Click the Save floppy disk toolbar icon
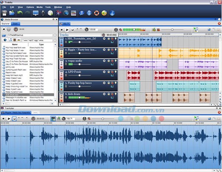 coord(5,13)
